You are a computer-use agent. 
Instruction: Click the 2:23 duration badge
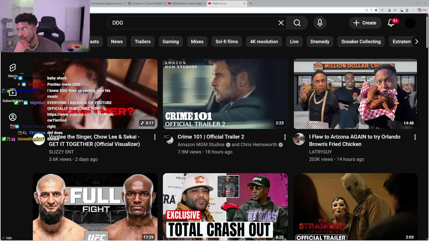(x=280, y=123)
